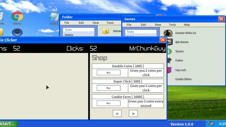Open Edit menu in Games window
This screenshot has height=127, width=226.
click(x=143, y=25)
